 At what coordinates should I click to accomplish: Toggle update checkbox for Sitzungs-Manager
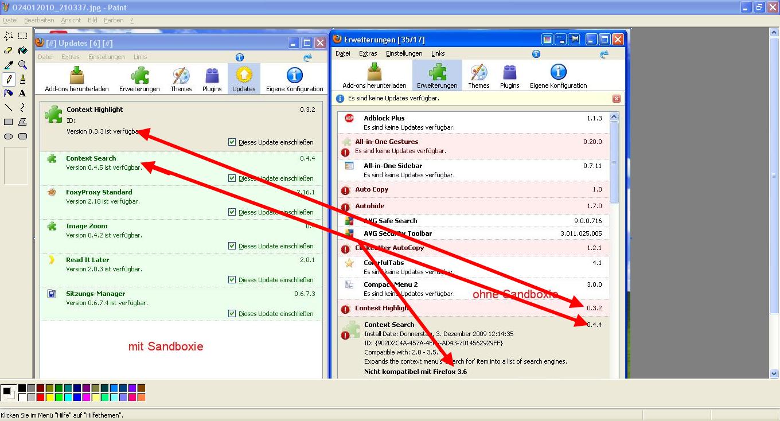[232, 314]
